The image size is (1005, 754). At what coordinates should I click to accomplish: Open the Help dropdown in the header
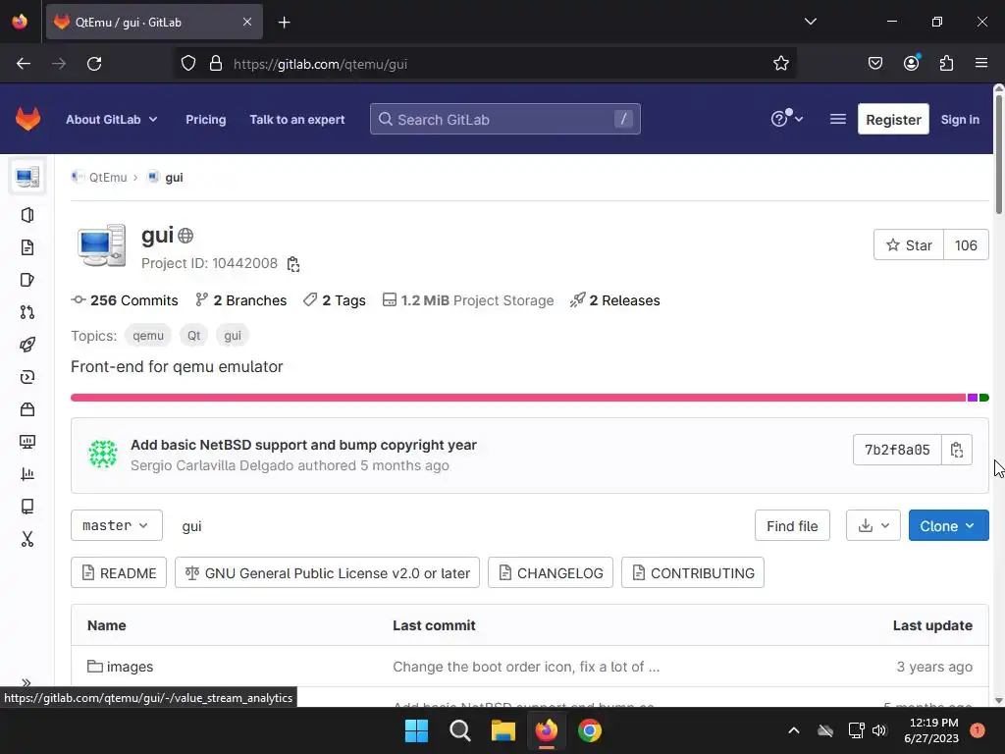(786, 119)
